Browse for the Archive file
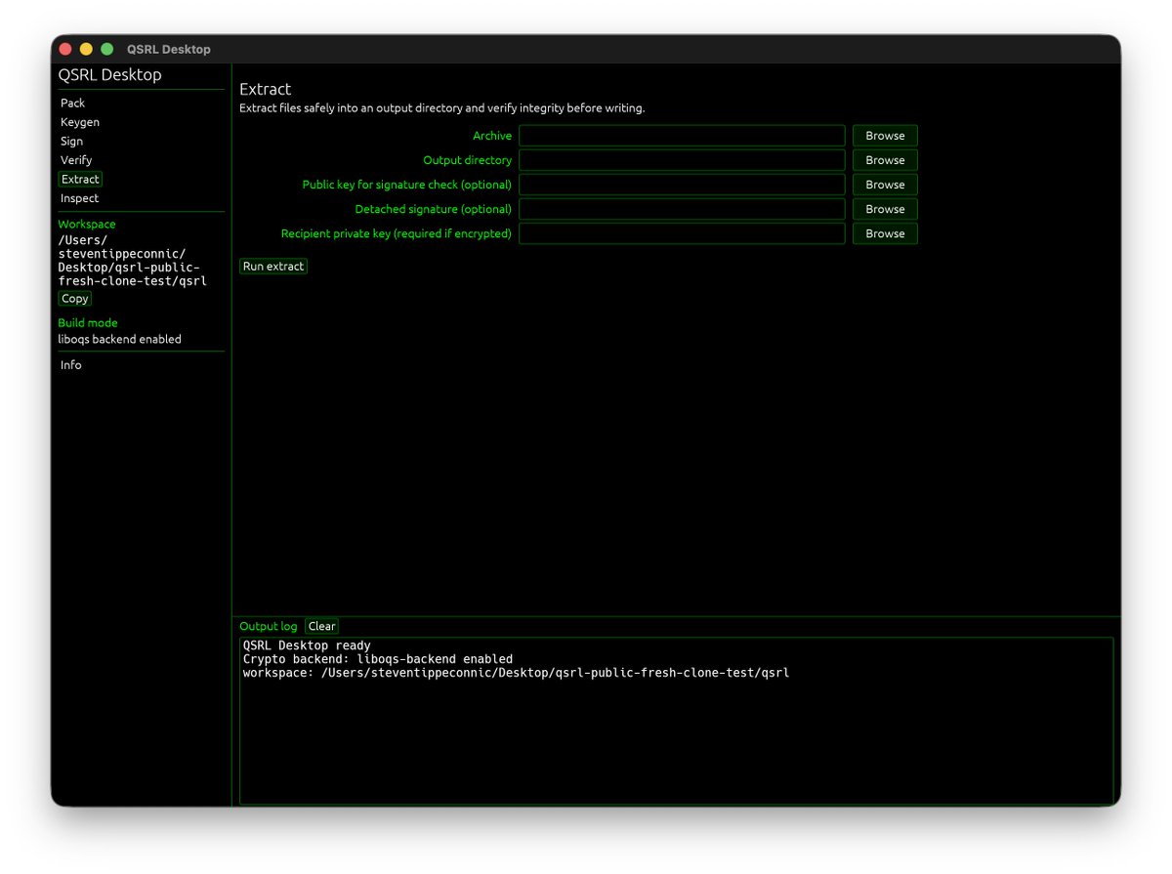Screen dimensions: 1172x874 point(885,136)
